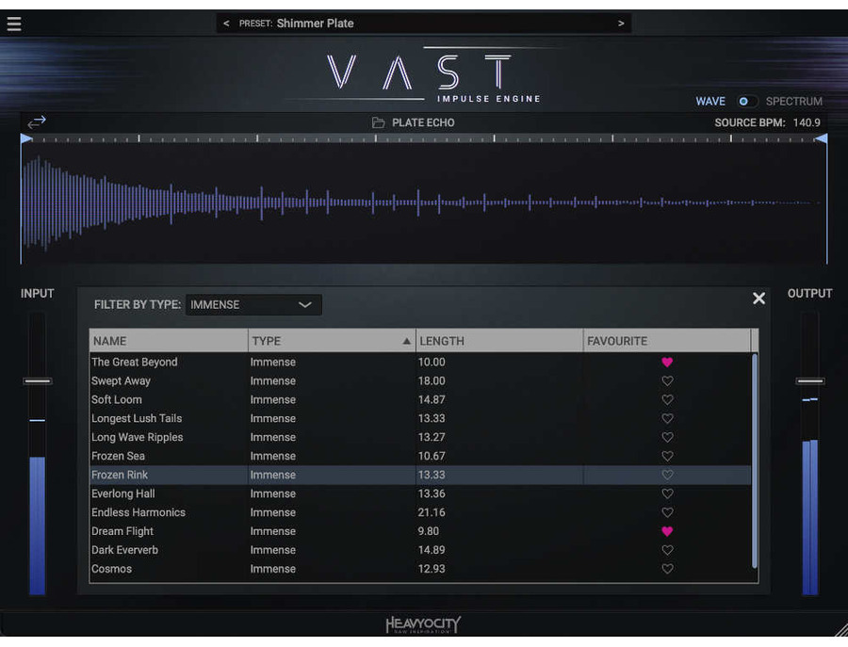
Task: Favourite Long Wave Ripples heart
Action: [667, 437]
